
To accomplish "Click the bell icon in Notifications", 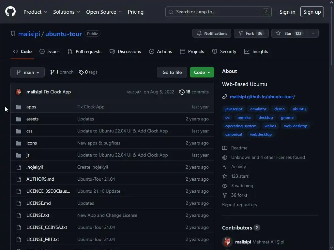I will pyautogui.click(x=199, y=34).
